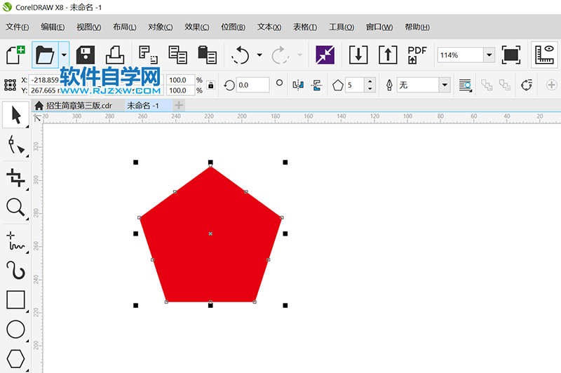This screenshot has height=373, width=561.
Task: Expand the arrow beside Open folder
Action: tap(64, 55)
